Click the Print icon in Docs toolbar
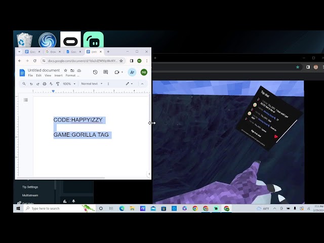Screen dimensions: 324x243 [x=45, y=84]
